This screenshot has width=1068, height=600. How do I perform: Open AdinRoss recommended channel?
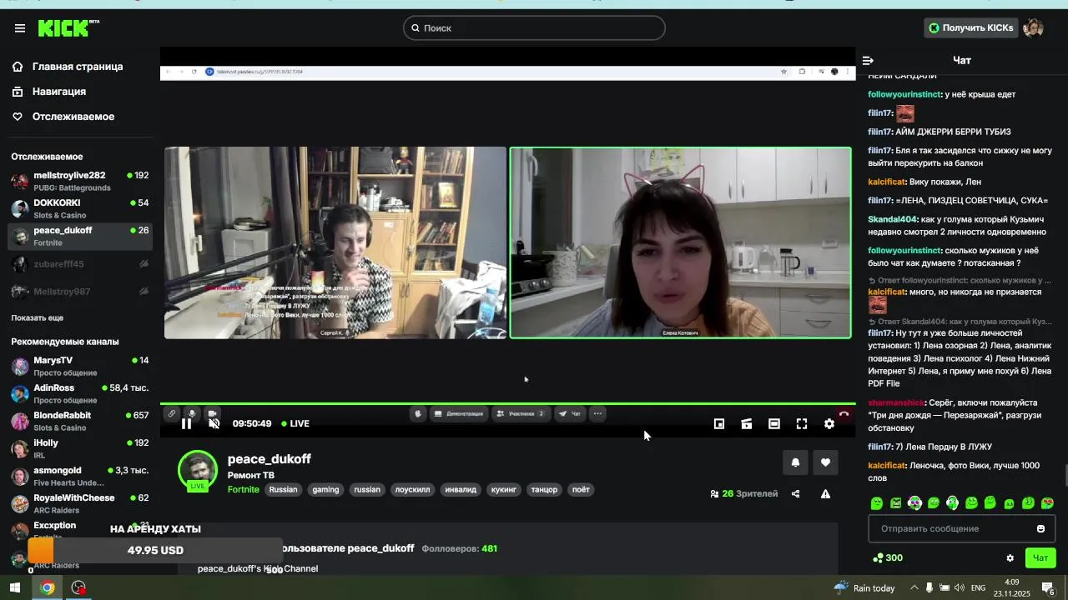point(80,393)
